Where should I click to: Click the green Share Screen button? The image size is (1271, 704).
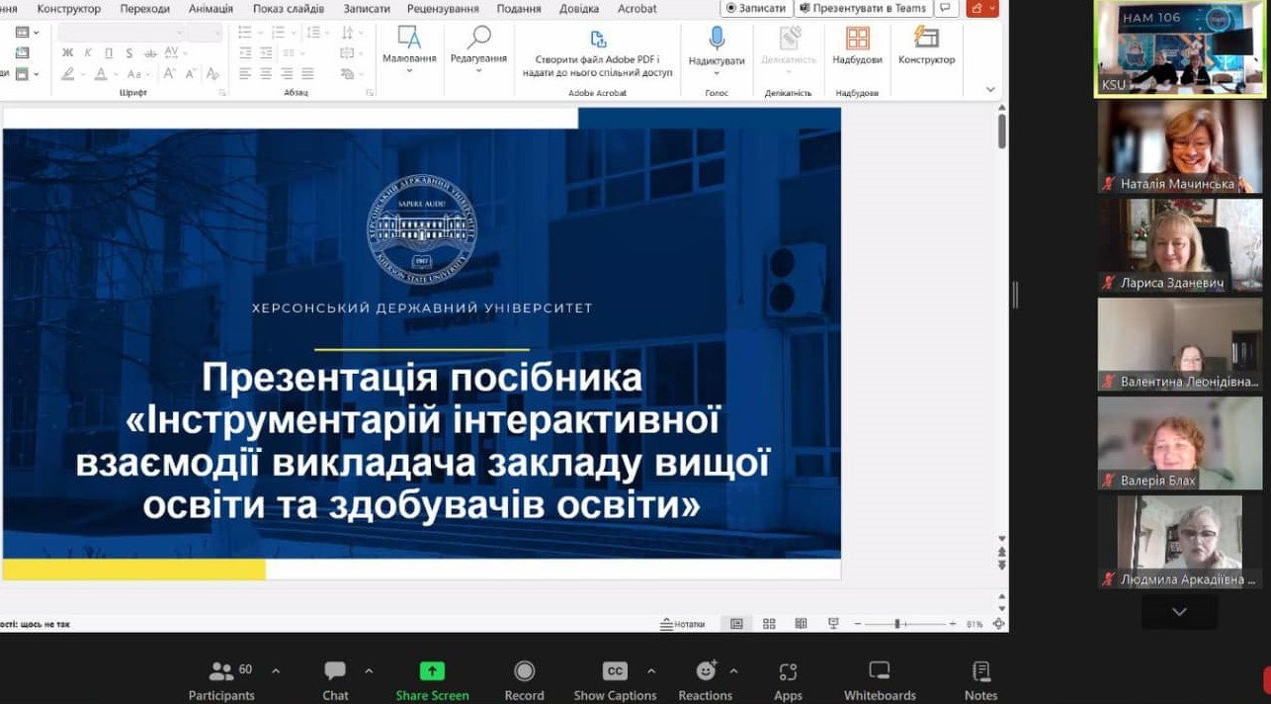[x=432, y=681]
